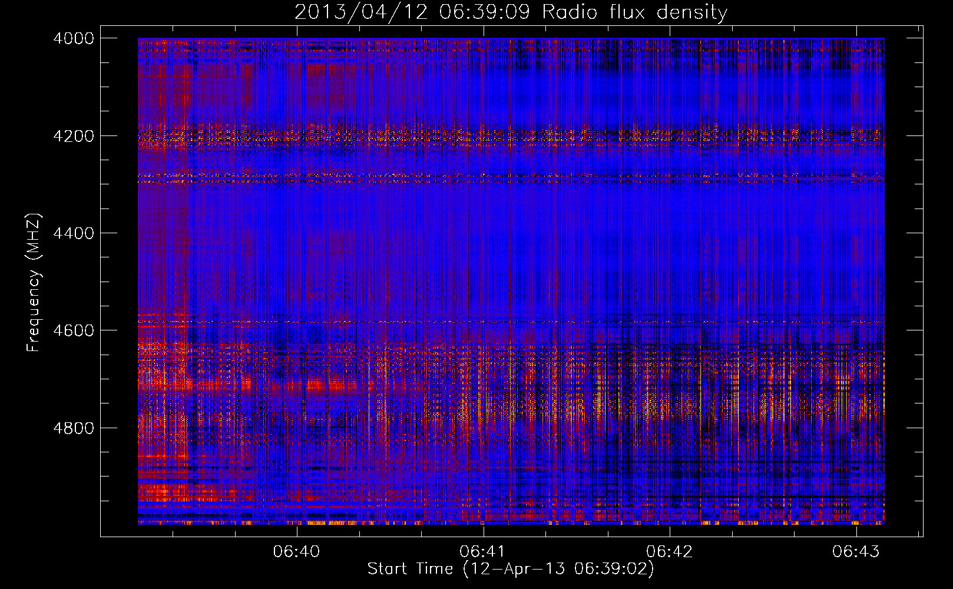Select the 4000 frequency tick label

click(x=74, y=38)
